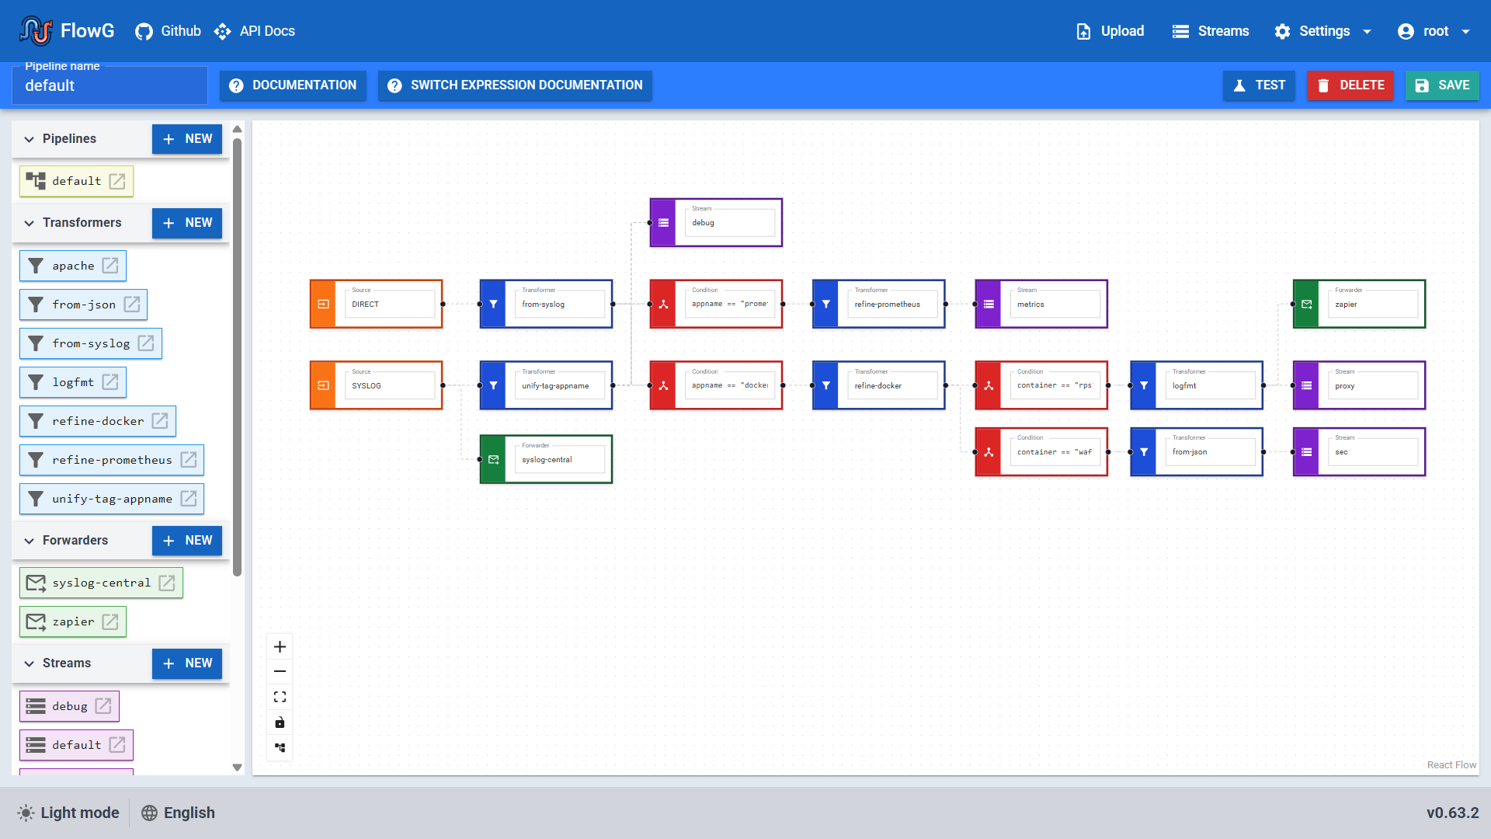This screenshot has width=1491, height=839.
Task: Open the from-json transformer edit icon
Action: [x=132, y=305]
